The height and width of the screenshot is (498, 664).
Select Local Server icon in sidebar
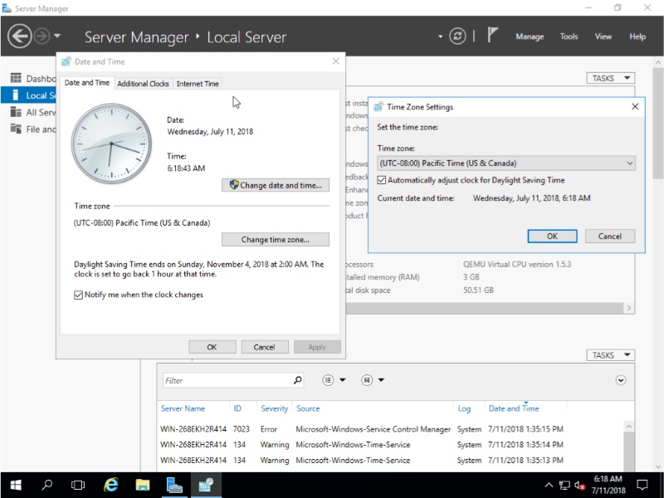click(x=16, y=95)
